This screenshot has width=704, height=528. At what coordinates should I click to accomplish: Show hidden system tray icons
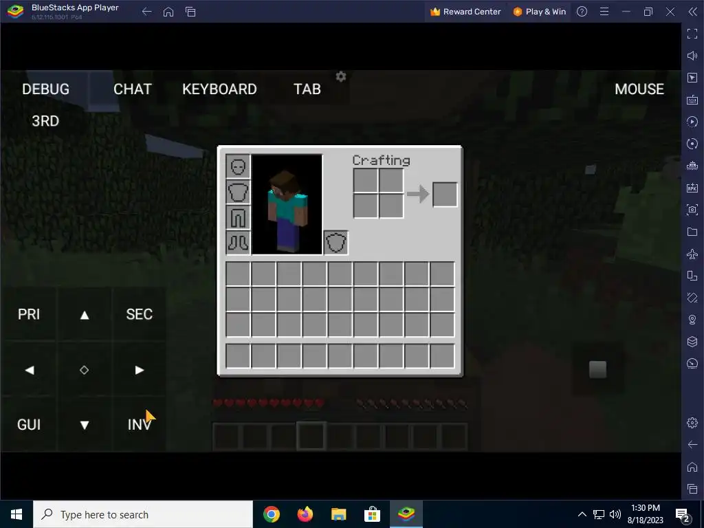(x=582, y=514)
